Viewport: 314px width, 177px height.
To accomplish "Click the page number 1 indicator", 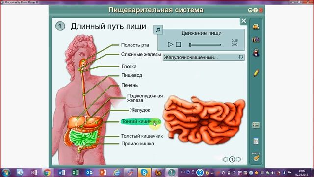I will tap(232, 159).
